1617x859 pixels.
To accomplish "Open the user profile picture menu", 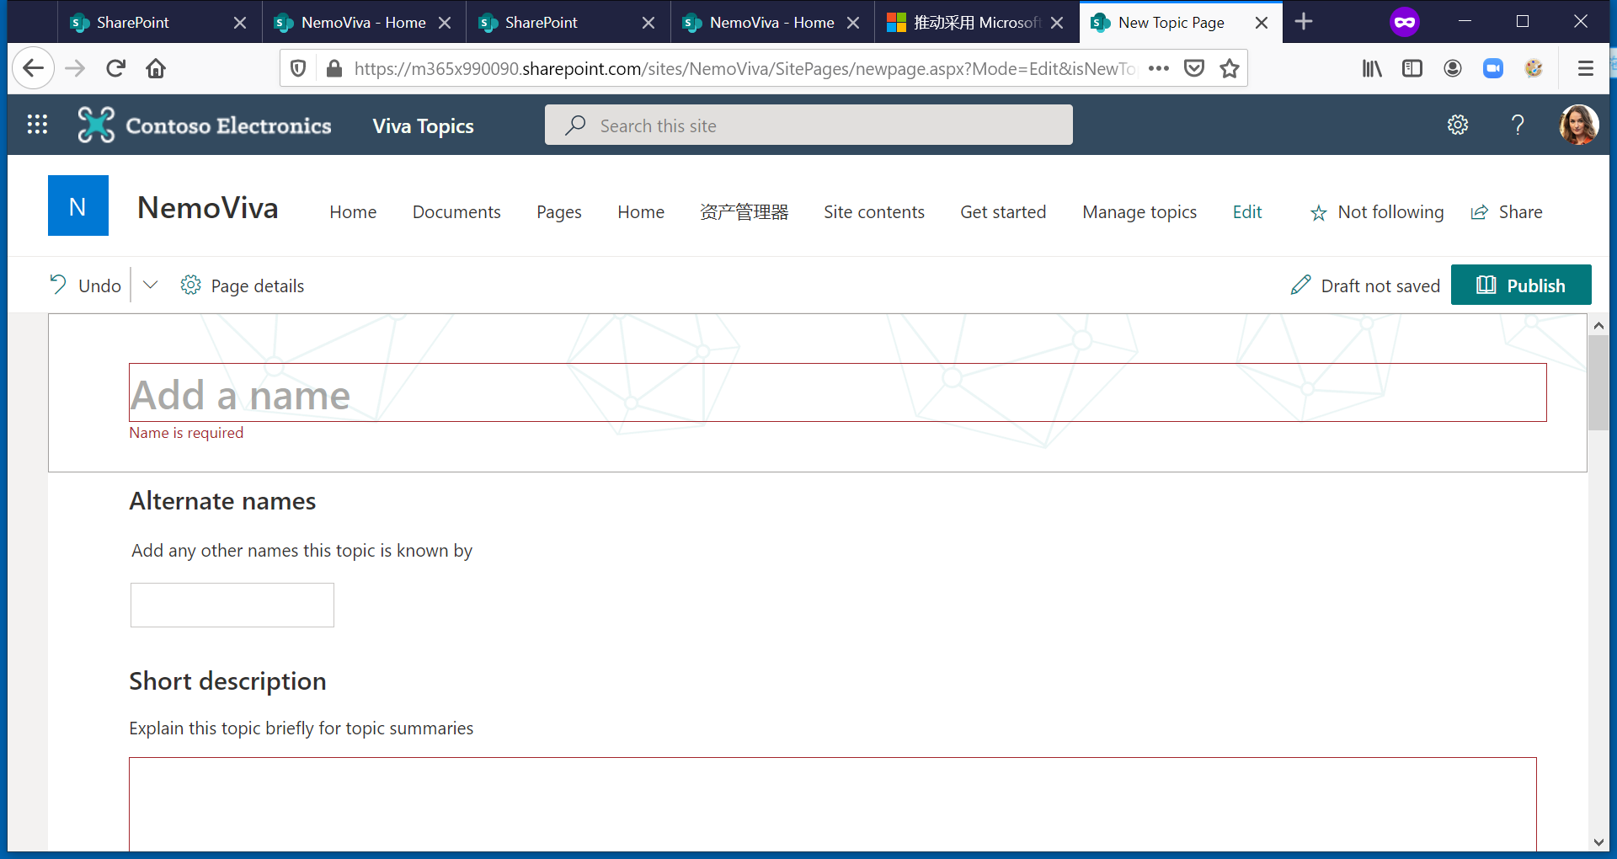I will pos(1578,125).
